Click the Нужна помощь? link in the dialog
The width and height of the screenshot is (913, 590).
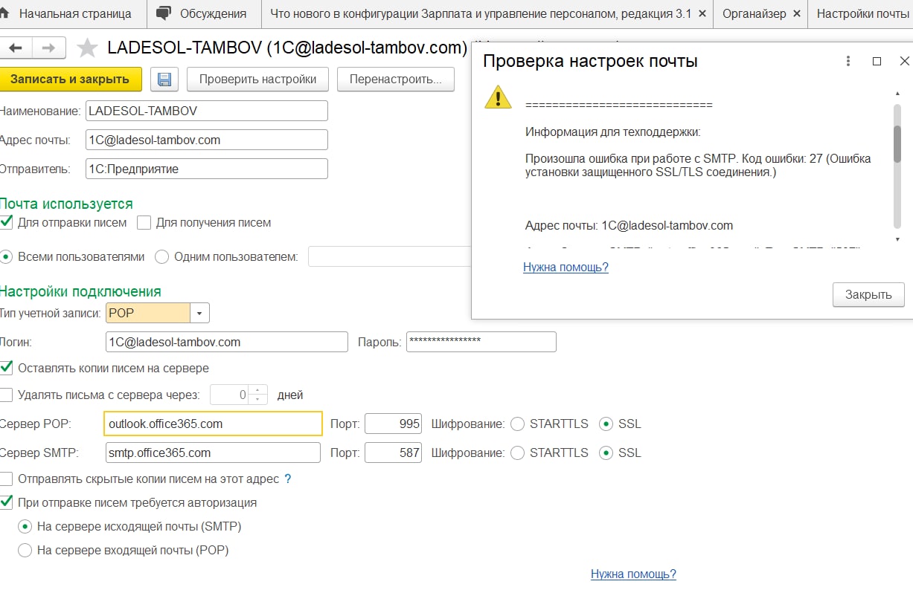pos(566,268)
